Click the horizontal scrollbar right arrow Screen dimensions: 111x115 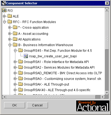[x=103, y=97]
